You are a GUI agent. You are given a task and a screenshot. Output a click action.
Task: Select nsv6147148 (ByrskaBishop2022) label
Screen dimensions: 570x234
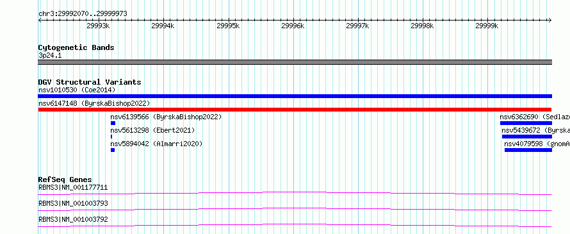94,103
